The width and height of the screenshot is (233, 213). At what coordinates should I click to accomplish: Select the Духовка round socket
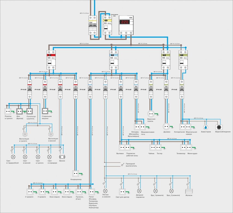point(167,127)
